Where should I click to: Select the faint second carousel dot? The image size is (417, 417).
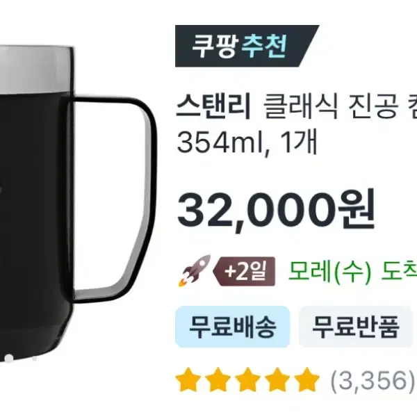point(34,359)
